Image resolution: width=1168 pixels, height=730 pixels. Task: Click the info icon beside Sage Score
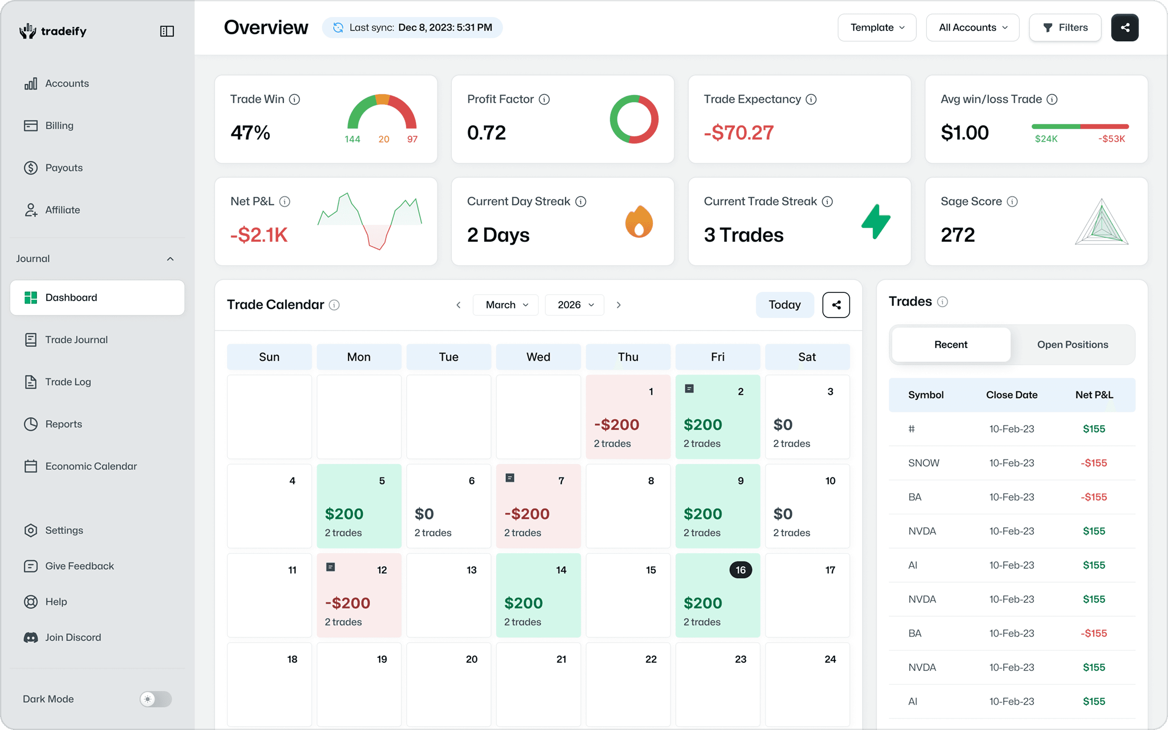(1012, 202)
